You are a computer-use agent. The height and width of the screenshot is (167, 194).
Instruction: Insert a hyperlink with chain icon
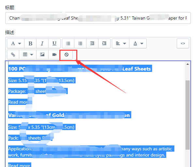[x=13, y=55]
